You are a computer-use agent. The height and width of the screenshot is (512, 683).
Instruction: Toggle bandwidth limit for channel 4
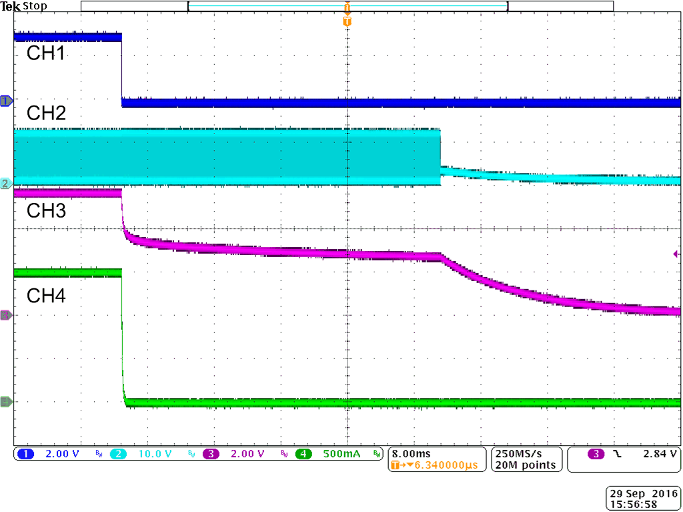376,454
